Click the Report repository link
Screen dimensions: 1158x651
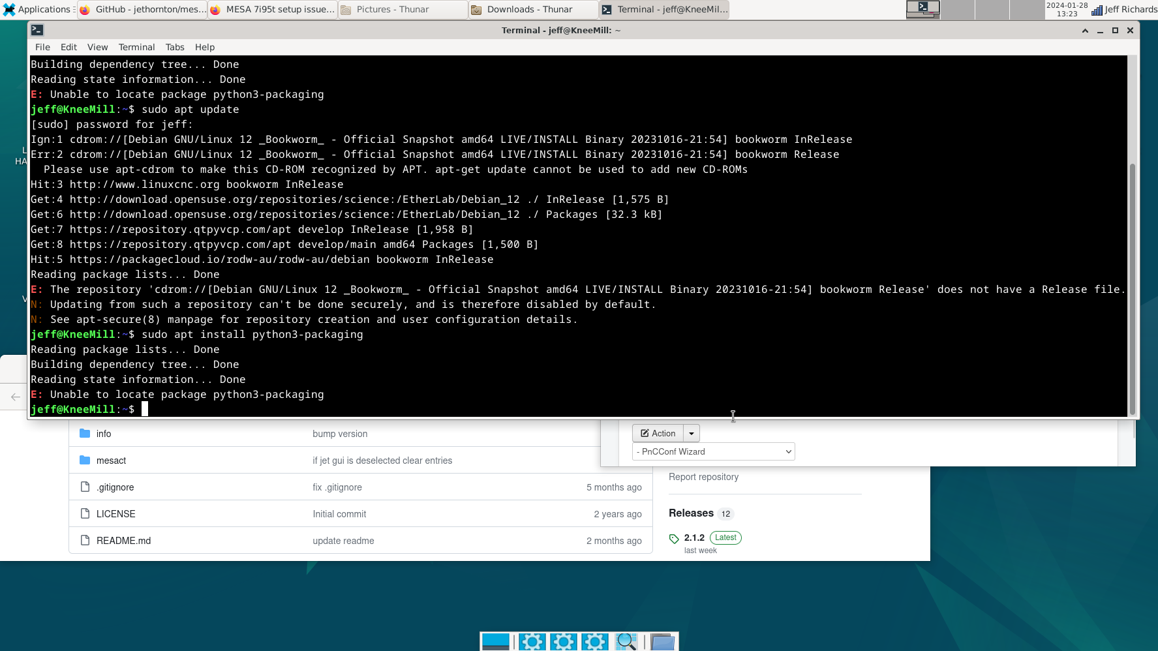[x=703, y=477]
